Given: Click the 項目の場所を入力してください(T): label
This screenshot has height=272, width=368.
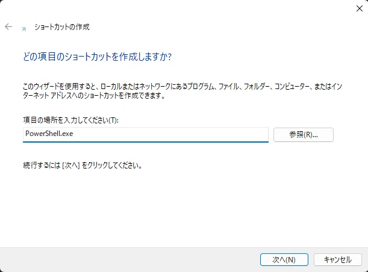Looking at the screenshot, I should (x=70, y=120).
